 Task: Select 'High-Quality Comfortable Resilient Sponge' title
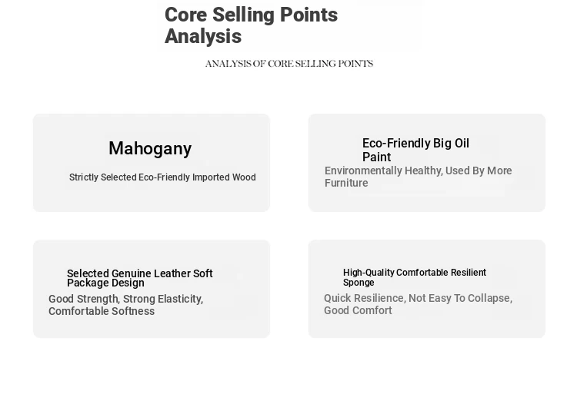point(414,277)
